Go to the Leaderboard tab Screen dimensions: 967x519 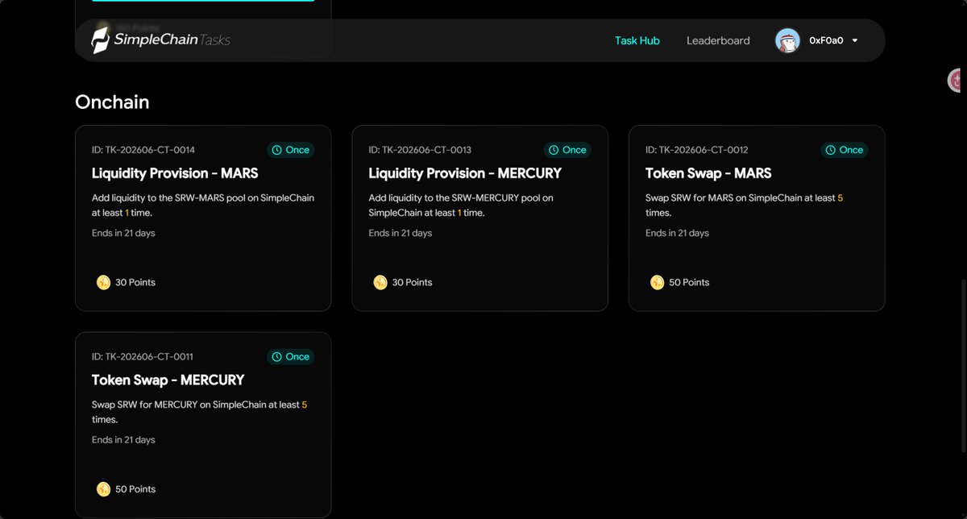coord(718,40)
